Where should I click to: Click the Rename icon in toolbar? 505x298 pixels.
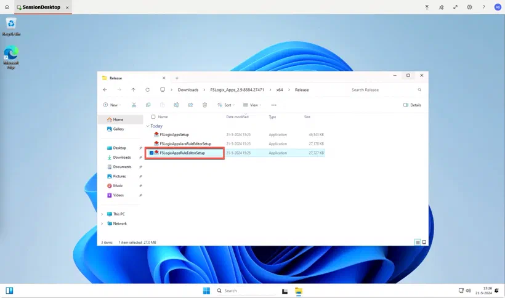click(176, 105)
